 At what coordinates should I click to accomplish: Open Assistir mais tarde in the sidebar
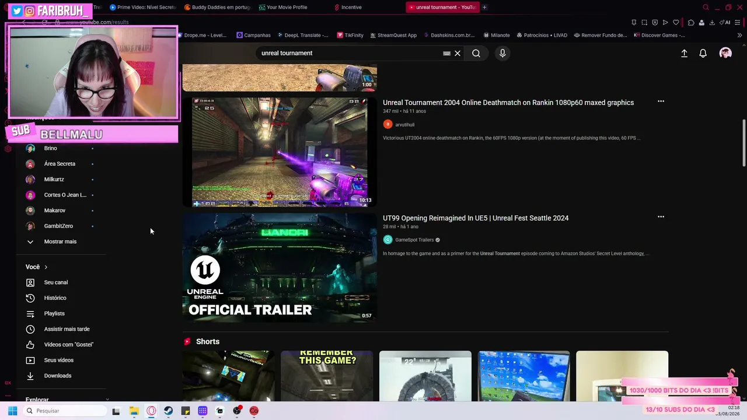coord(67,329)
